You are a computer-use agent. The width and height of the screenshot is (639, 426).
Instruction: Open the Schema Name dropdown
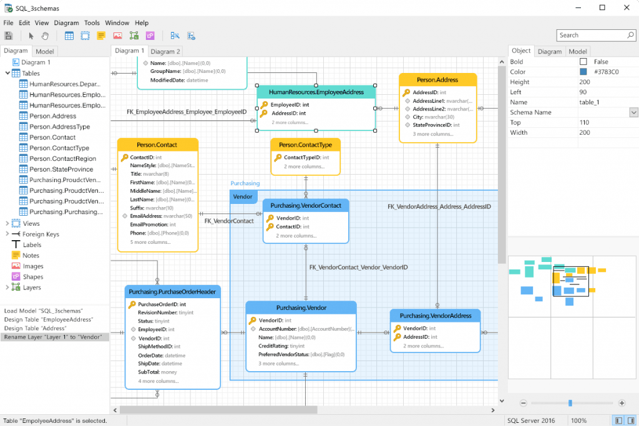633,112
